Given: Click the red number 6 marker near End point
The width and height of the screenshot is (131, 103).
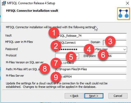Looking at the screenshot, I should [x=103, y=55].
